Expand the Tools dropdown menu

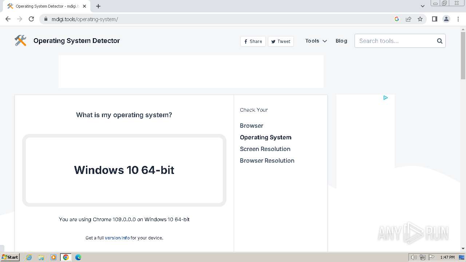tap(316, 41)
